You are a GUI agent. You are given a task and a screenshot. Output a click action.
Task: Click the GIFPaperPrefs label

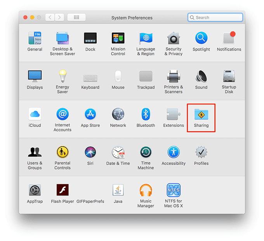[x=90, y=201]
